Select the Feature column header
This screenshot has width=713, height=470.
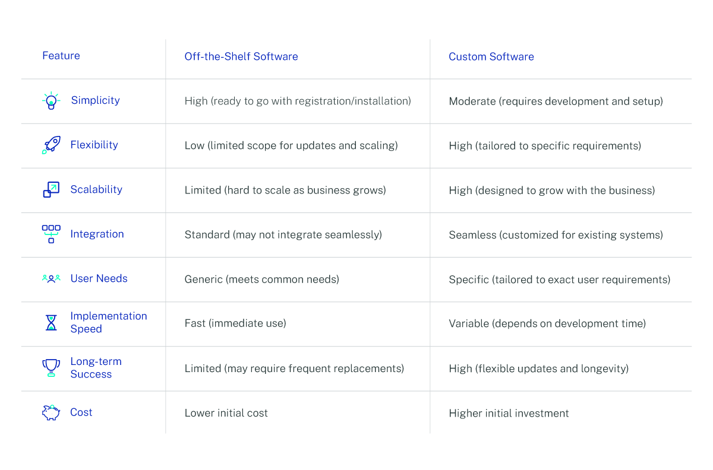click(61, 56)
